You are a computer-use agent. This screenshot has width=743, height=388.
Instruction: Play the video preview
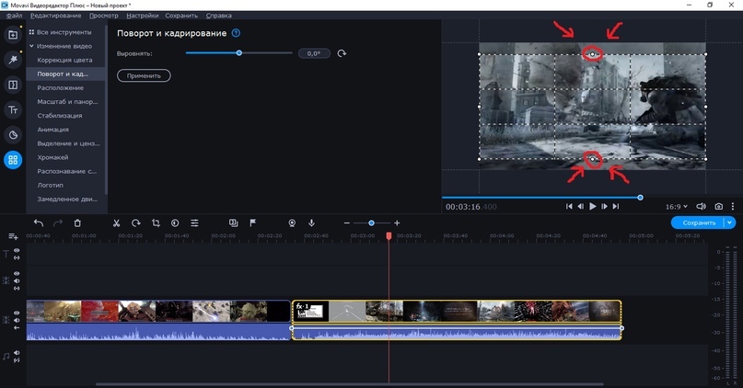pyautogui.click(x=592, y=206)
